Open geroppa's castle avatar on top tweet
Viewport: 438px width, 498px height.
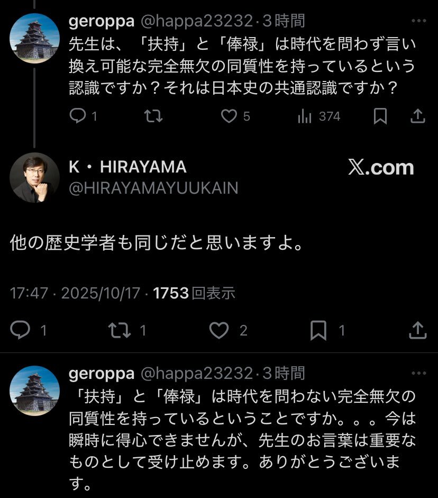click(35, 38)
